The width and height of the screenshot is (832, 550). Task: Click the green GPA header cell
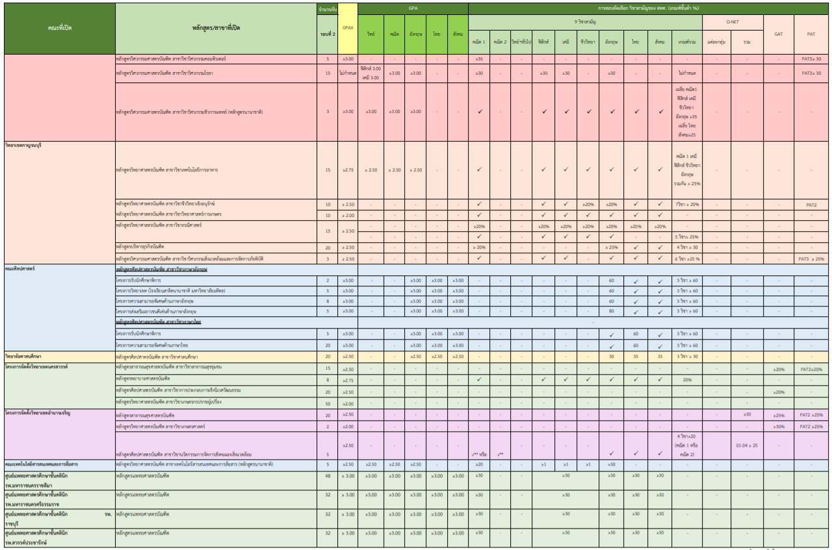coord(413,9)
